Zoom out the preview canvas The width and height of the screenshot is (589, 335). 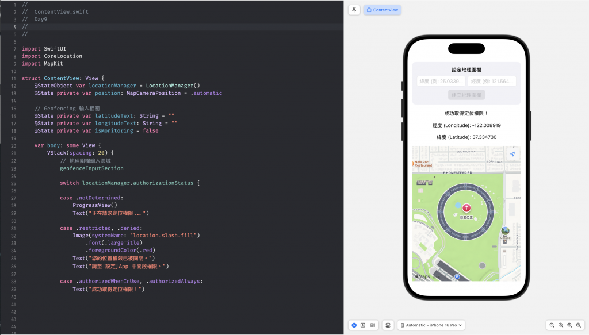552,325
